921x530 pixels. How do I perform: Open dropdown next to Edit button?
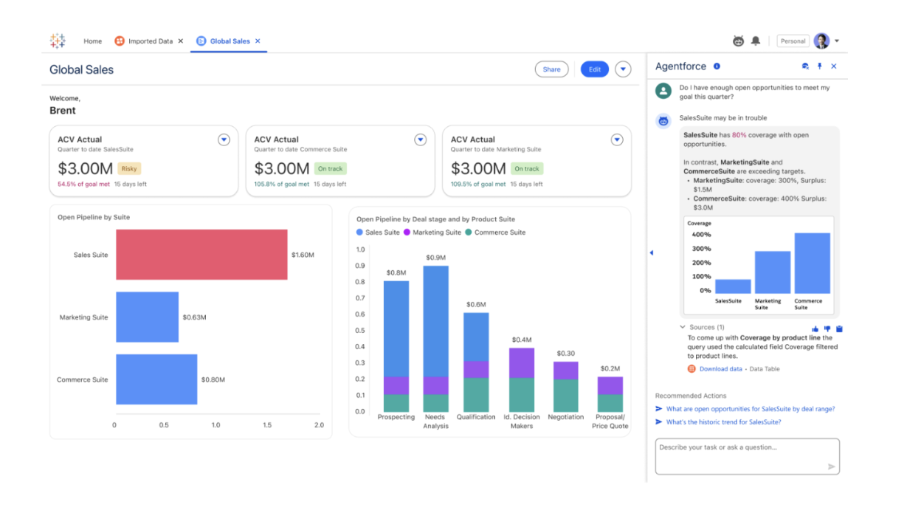pos(624,69)
